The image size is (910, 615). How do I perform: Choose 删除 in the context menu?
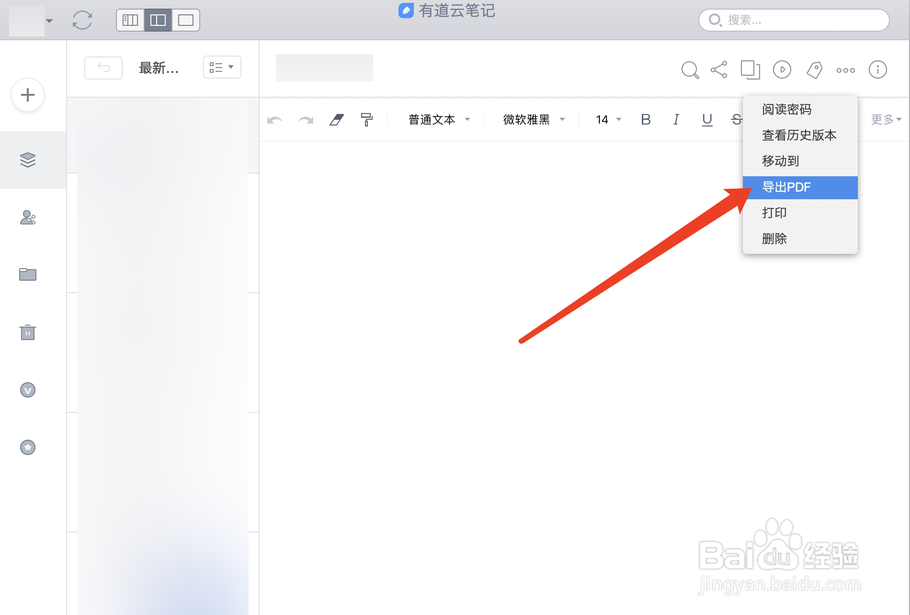click(800, 239)
